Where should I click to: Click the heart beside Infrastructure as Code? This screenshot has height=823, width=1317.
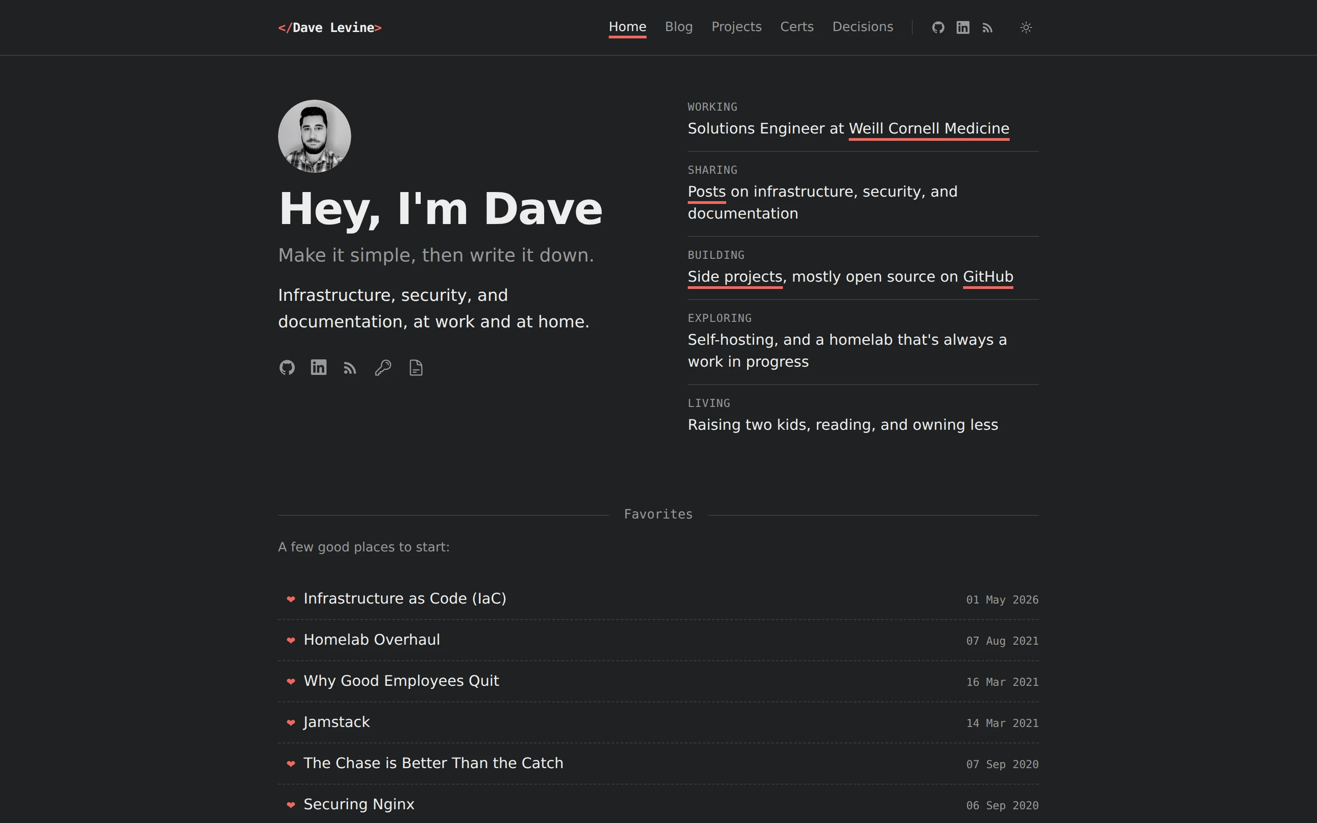point(291,599)
